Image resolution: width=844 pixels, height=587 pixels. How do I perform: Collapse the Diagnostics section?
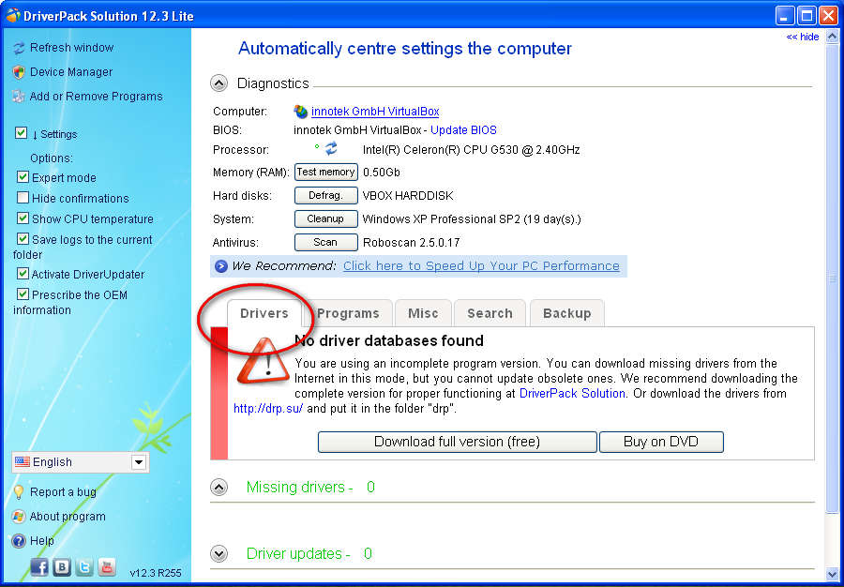coord(219,83)
